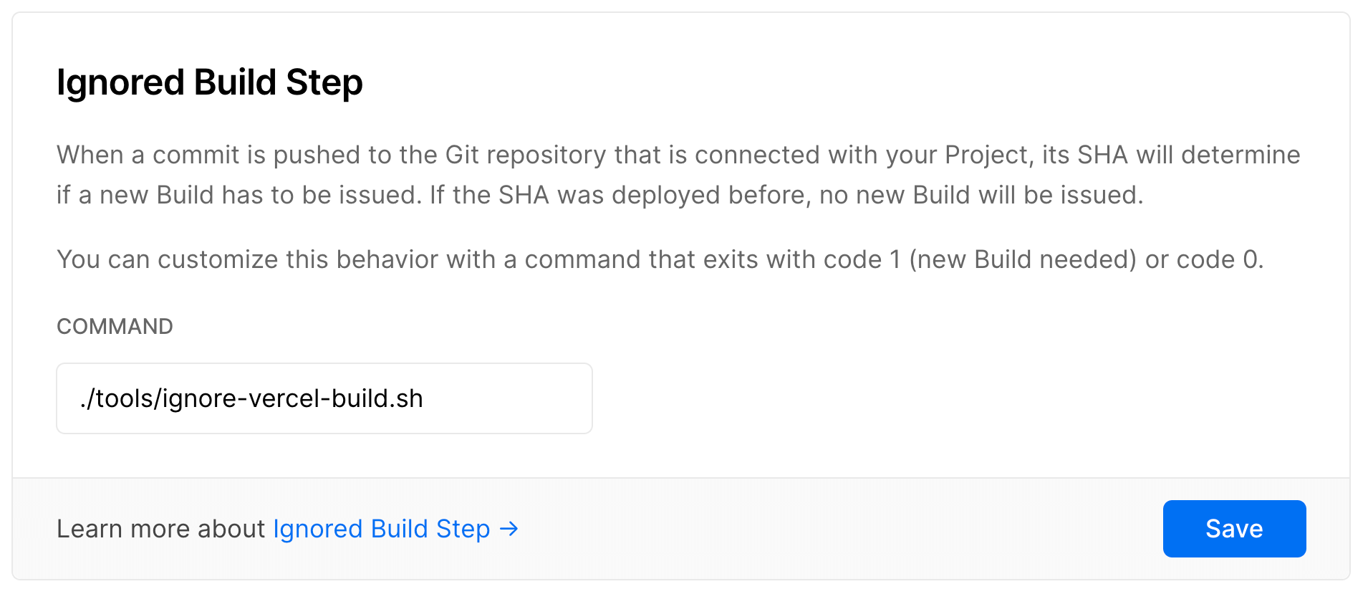Open the Ignored Build Step documentation link

(381, 529)
